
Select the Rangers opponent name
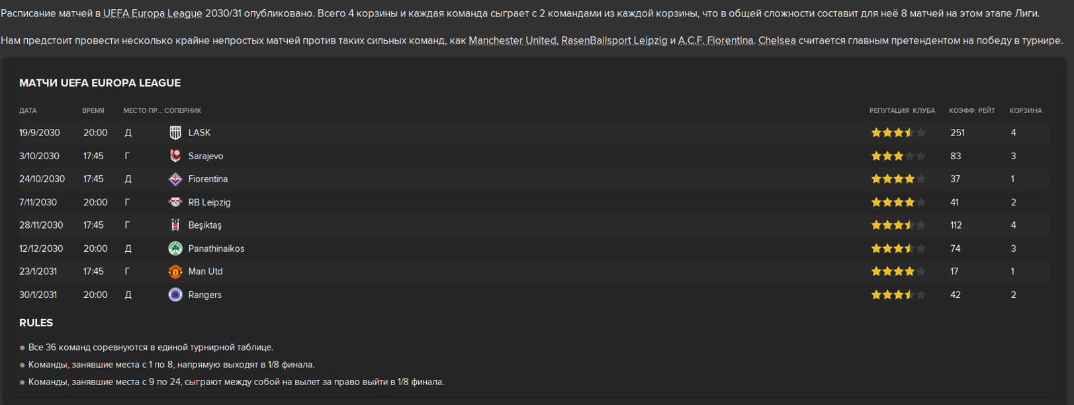pos(205,295)
